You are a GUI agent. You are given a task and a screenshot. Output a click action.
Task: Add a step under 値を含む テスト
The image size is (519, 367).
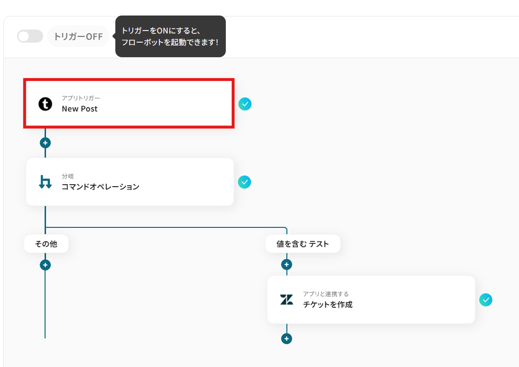[x=287, y=265]
